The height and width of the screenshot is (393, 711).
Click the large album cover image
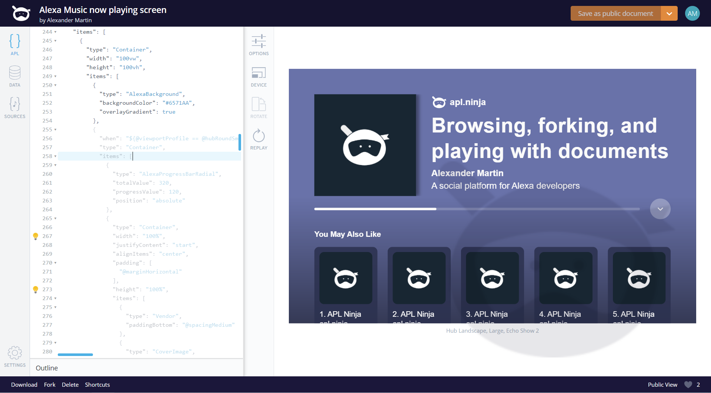[365, 145]
